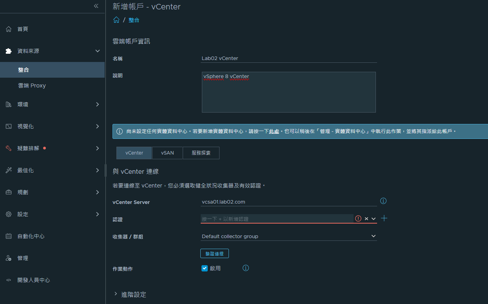Click the 整合 breadcrumb link
Viewport: 488px width, 304px height.
(134, 20)
